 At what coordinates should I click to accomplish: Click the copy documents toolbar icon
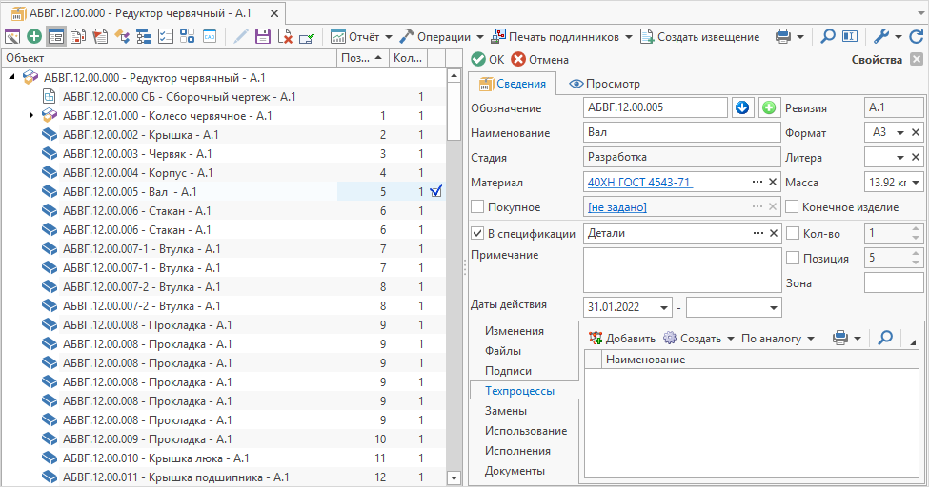[x=78, y=37]
